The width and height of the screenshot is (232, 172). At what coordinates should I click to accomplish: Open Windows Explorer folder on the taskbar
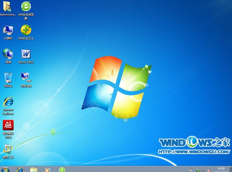click(34, 170)
